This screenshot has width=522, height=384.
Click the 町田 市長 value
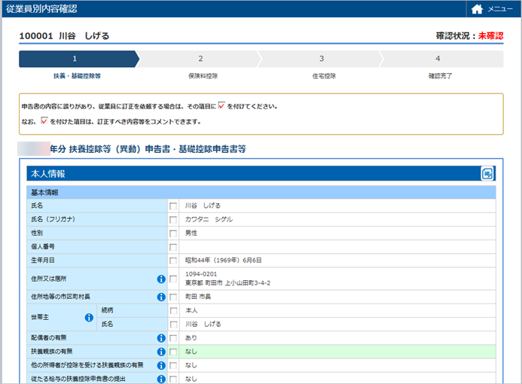point(198,297)
